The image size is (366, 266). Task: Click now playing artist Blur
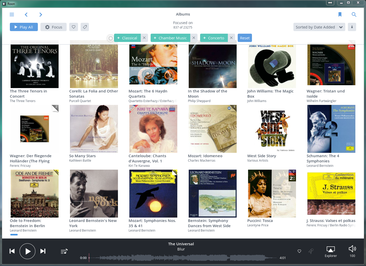pos(181,249)
